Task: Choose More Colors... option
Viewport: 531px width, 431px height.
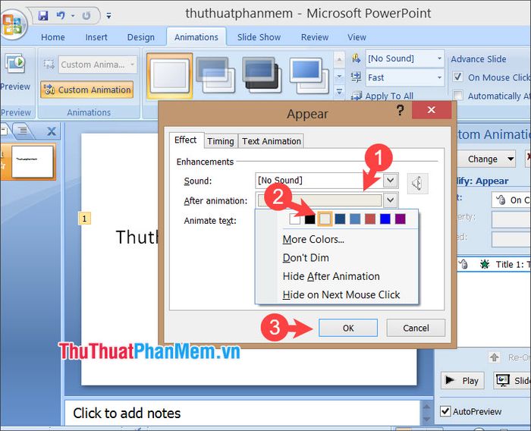Action: (313, 239)
